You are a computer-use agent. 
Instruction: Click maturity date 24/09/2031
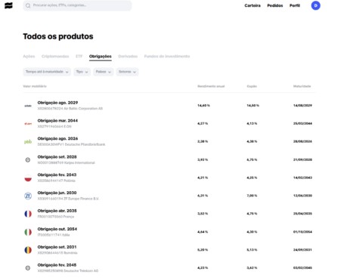302,250
